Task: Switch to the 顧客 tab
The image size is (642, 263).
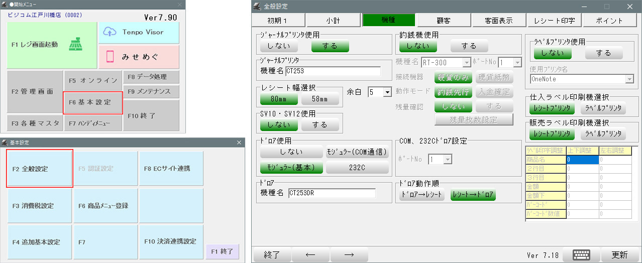Action: pyautogui.click(x=444, y=21)
